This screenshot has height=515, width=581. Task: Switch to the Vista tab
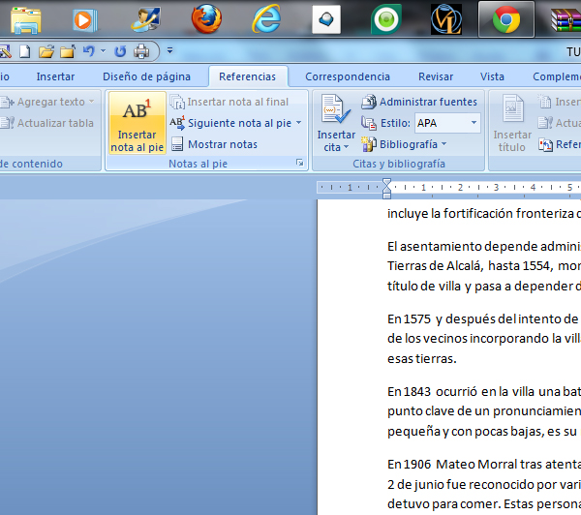point(492,76)
